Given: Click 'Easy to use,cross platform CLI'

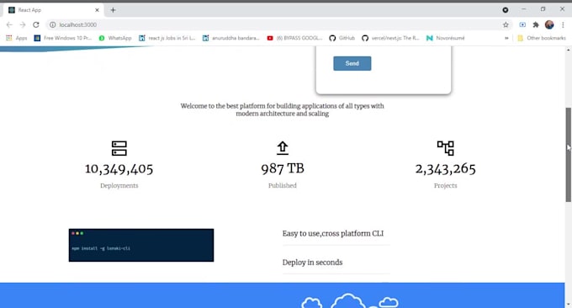Looking at the screenshot, I should (333, 234).
